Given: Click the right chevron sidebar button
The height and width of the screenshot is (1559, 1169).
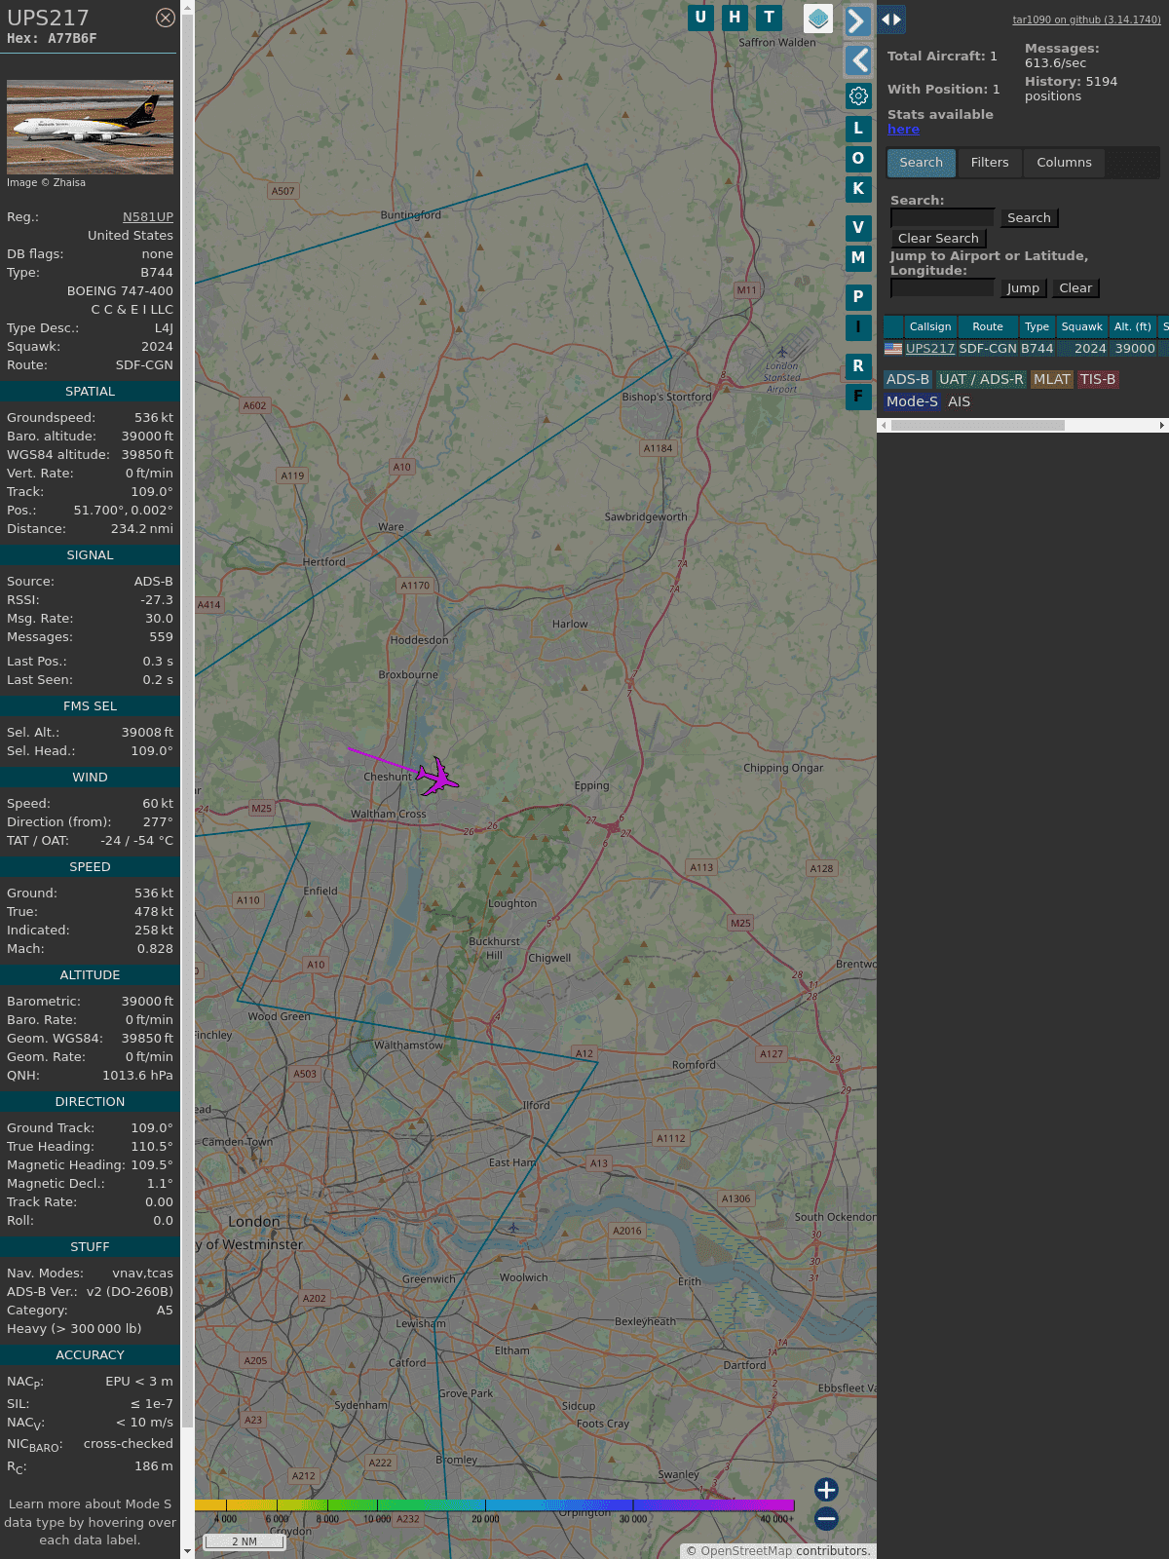Looking at the screenshot, I should coord(857,20).
